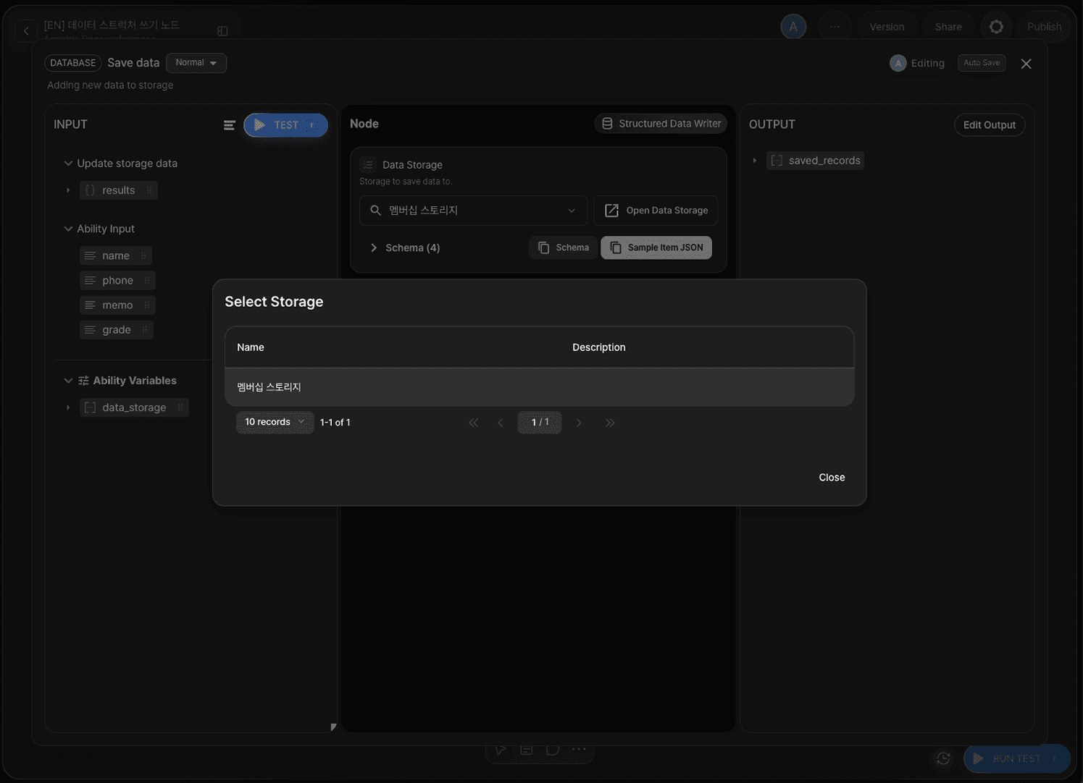Click the Auto Save toggle button
Image resolution: width=1083 pixels, height=783 pixels.
tap(982, 63)
